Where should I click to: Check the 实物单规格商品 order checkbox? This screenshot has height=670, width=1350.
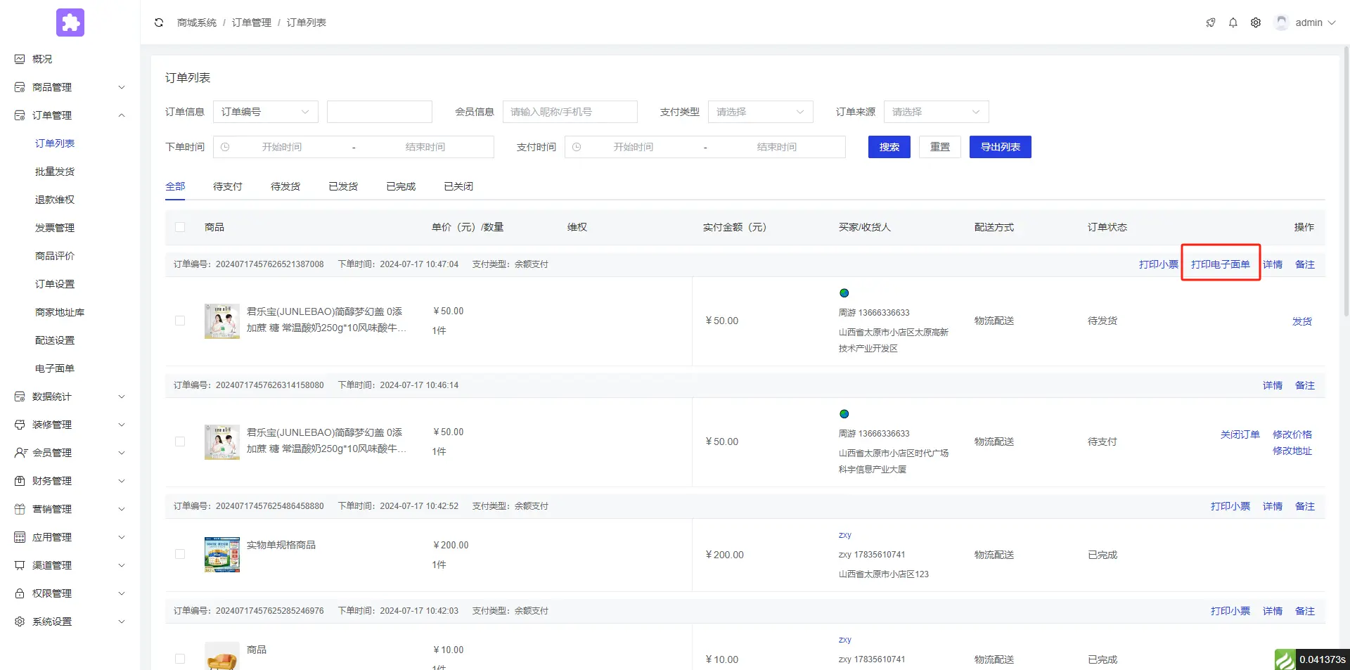coord(180,554)
